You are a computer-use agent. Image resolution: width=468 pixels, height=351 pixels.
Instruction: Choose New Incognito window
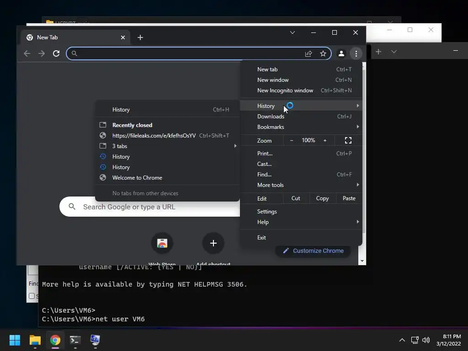(301, 90)
